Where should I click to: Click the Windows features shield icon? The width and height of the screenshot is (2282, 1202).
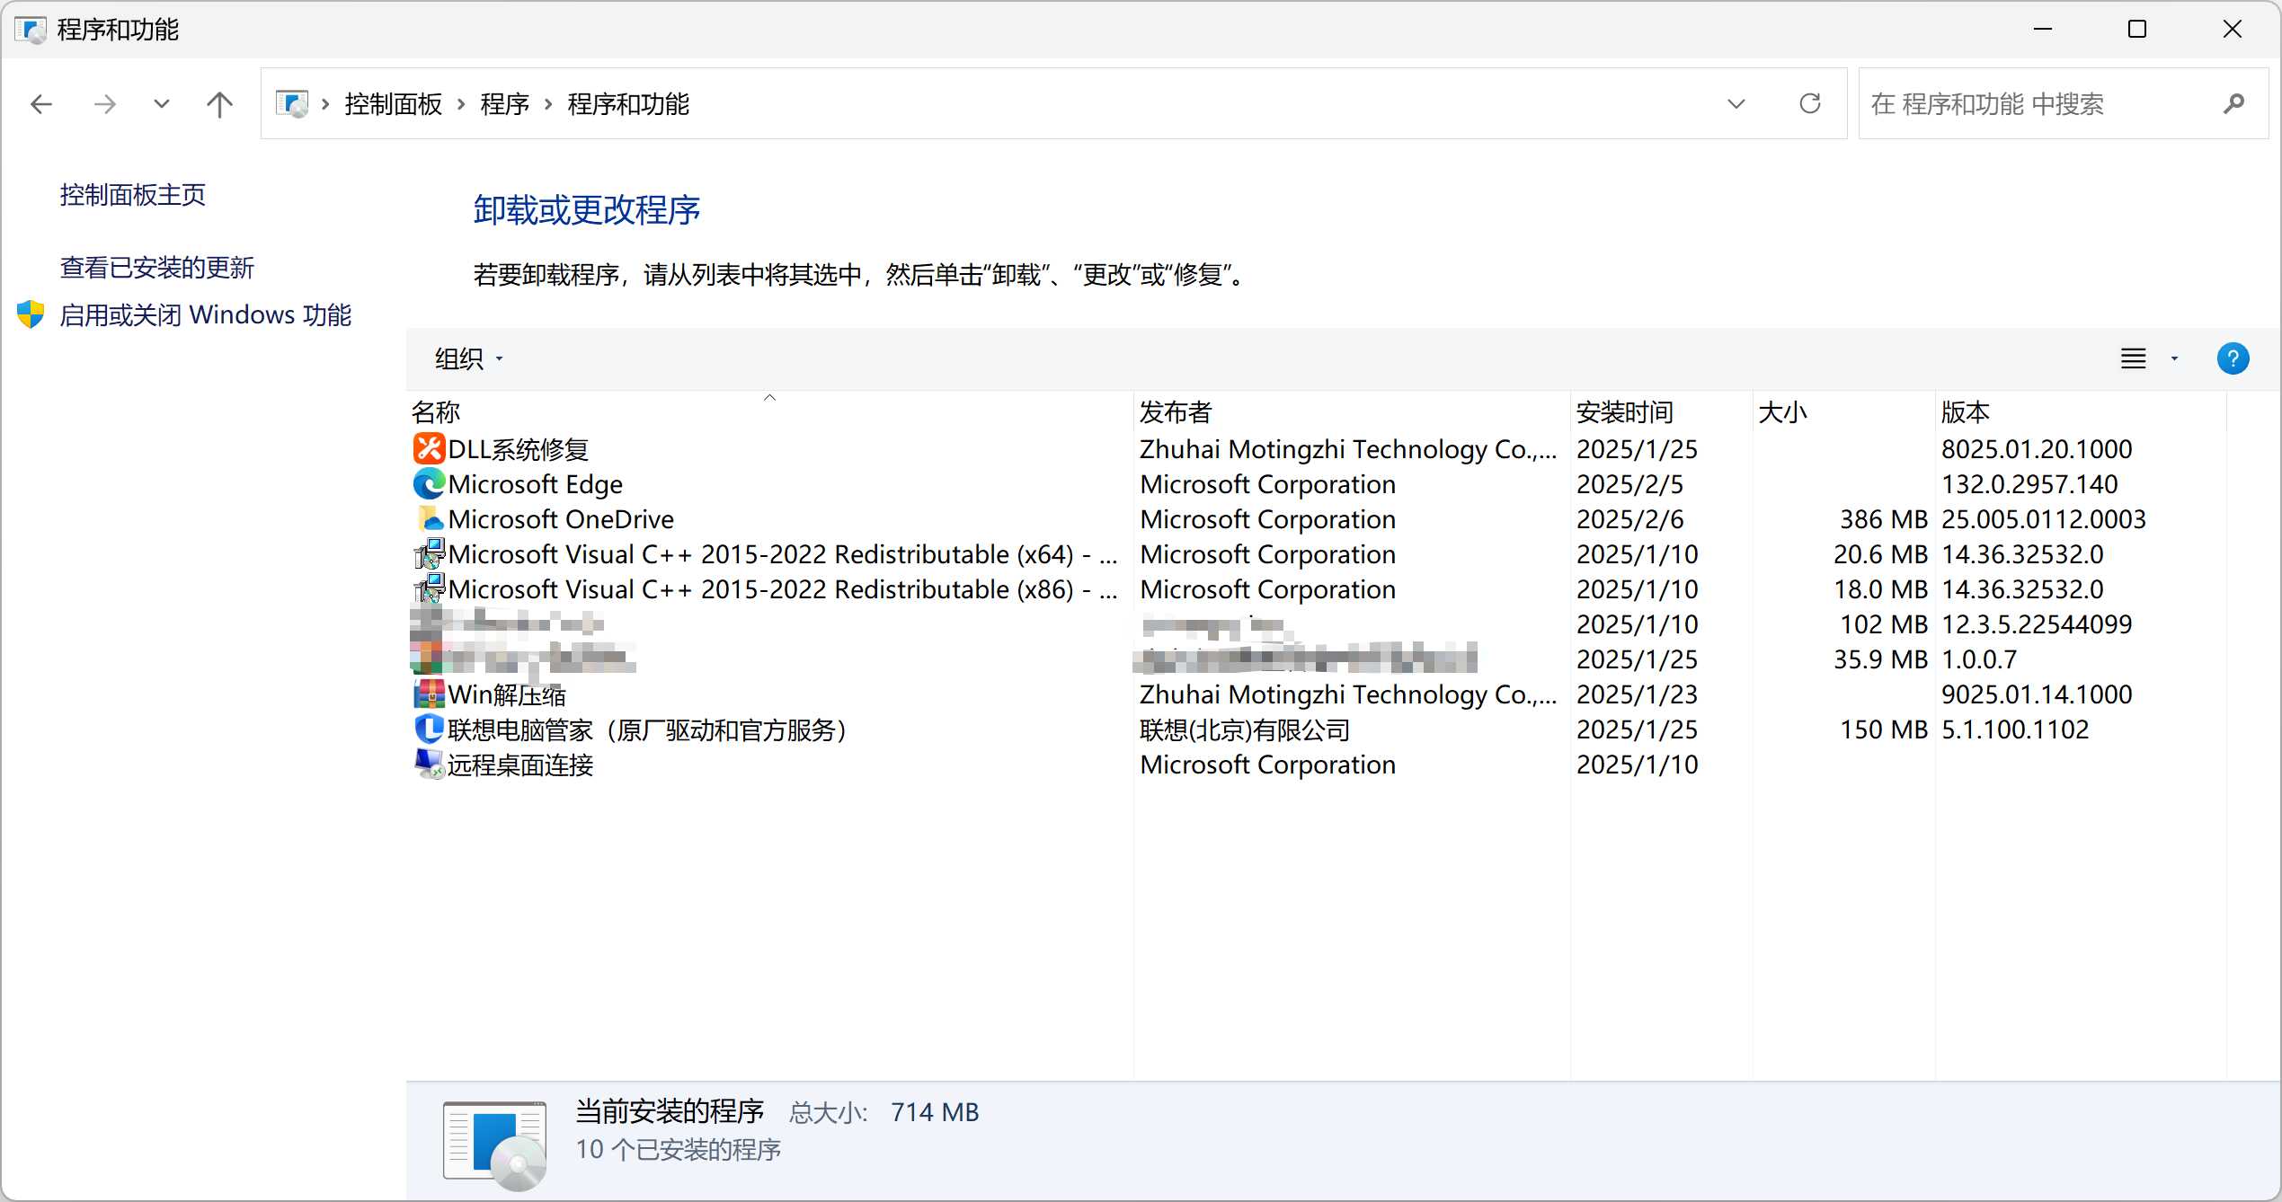[31, 314]
